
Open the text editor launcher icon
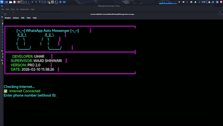tap(14, 2)
